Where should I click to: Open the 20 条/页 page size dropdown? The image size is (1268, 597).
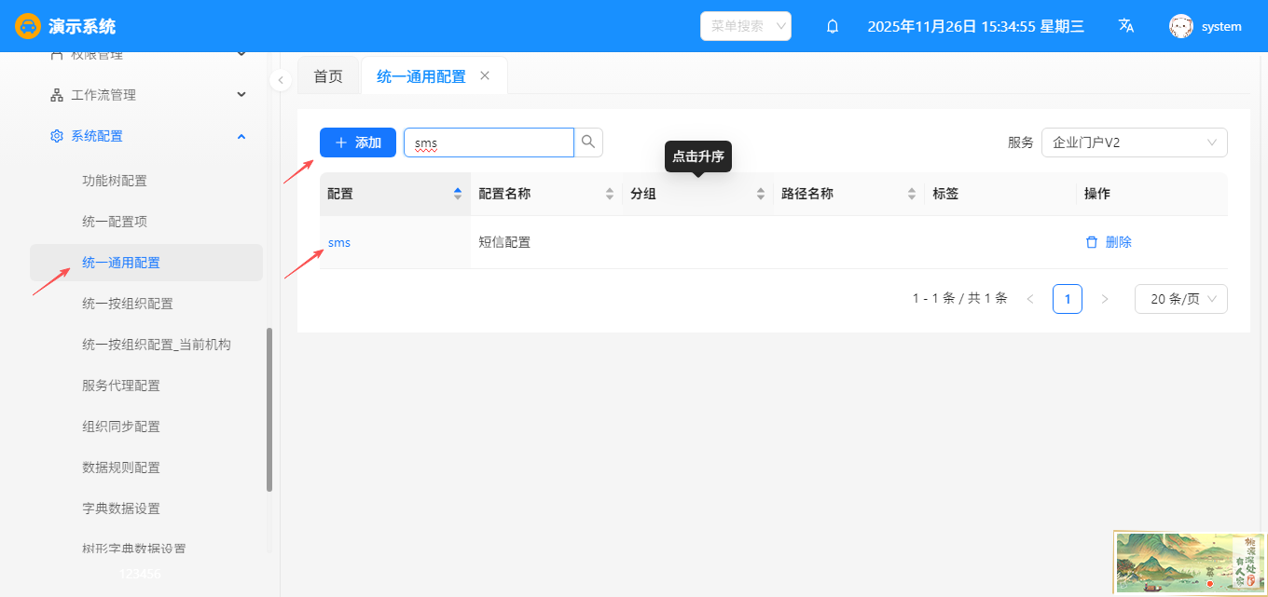[x=1180, y=299]
